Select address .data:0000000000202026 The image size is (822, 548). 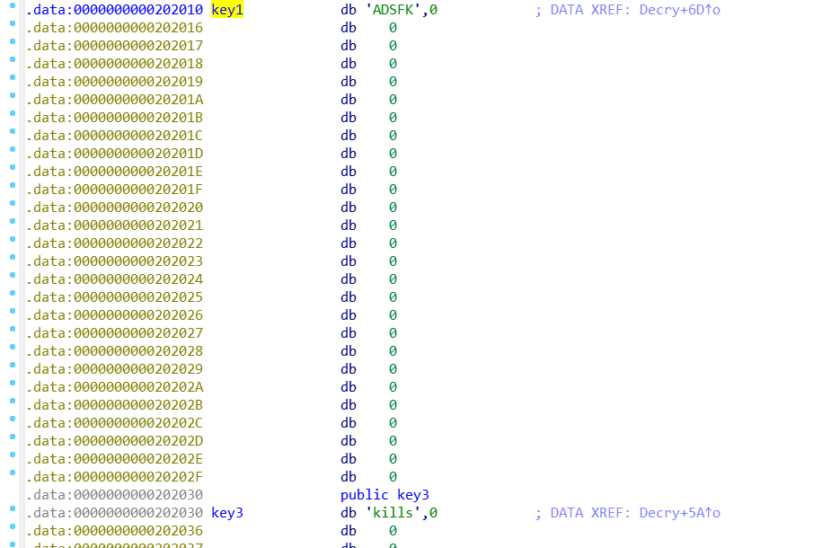(114, 315)
